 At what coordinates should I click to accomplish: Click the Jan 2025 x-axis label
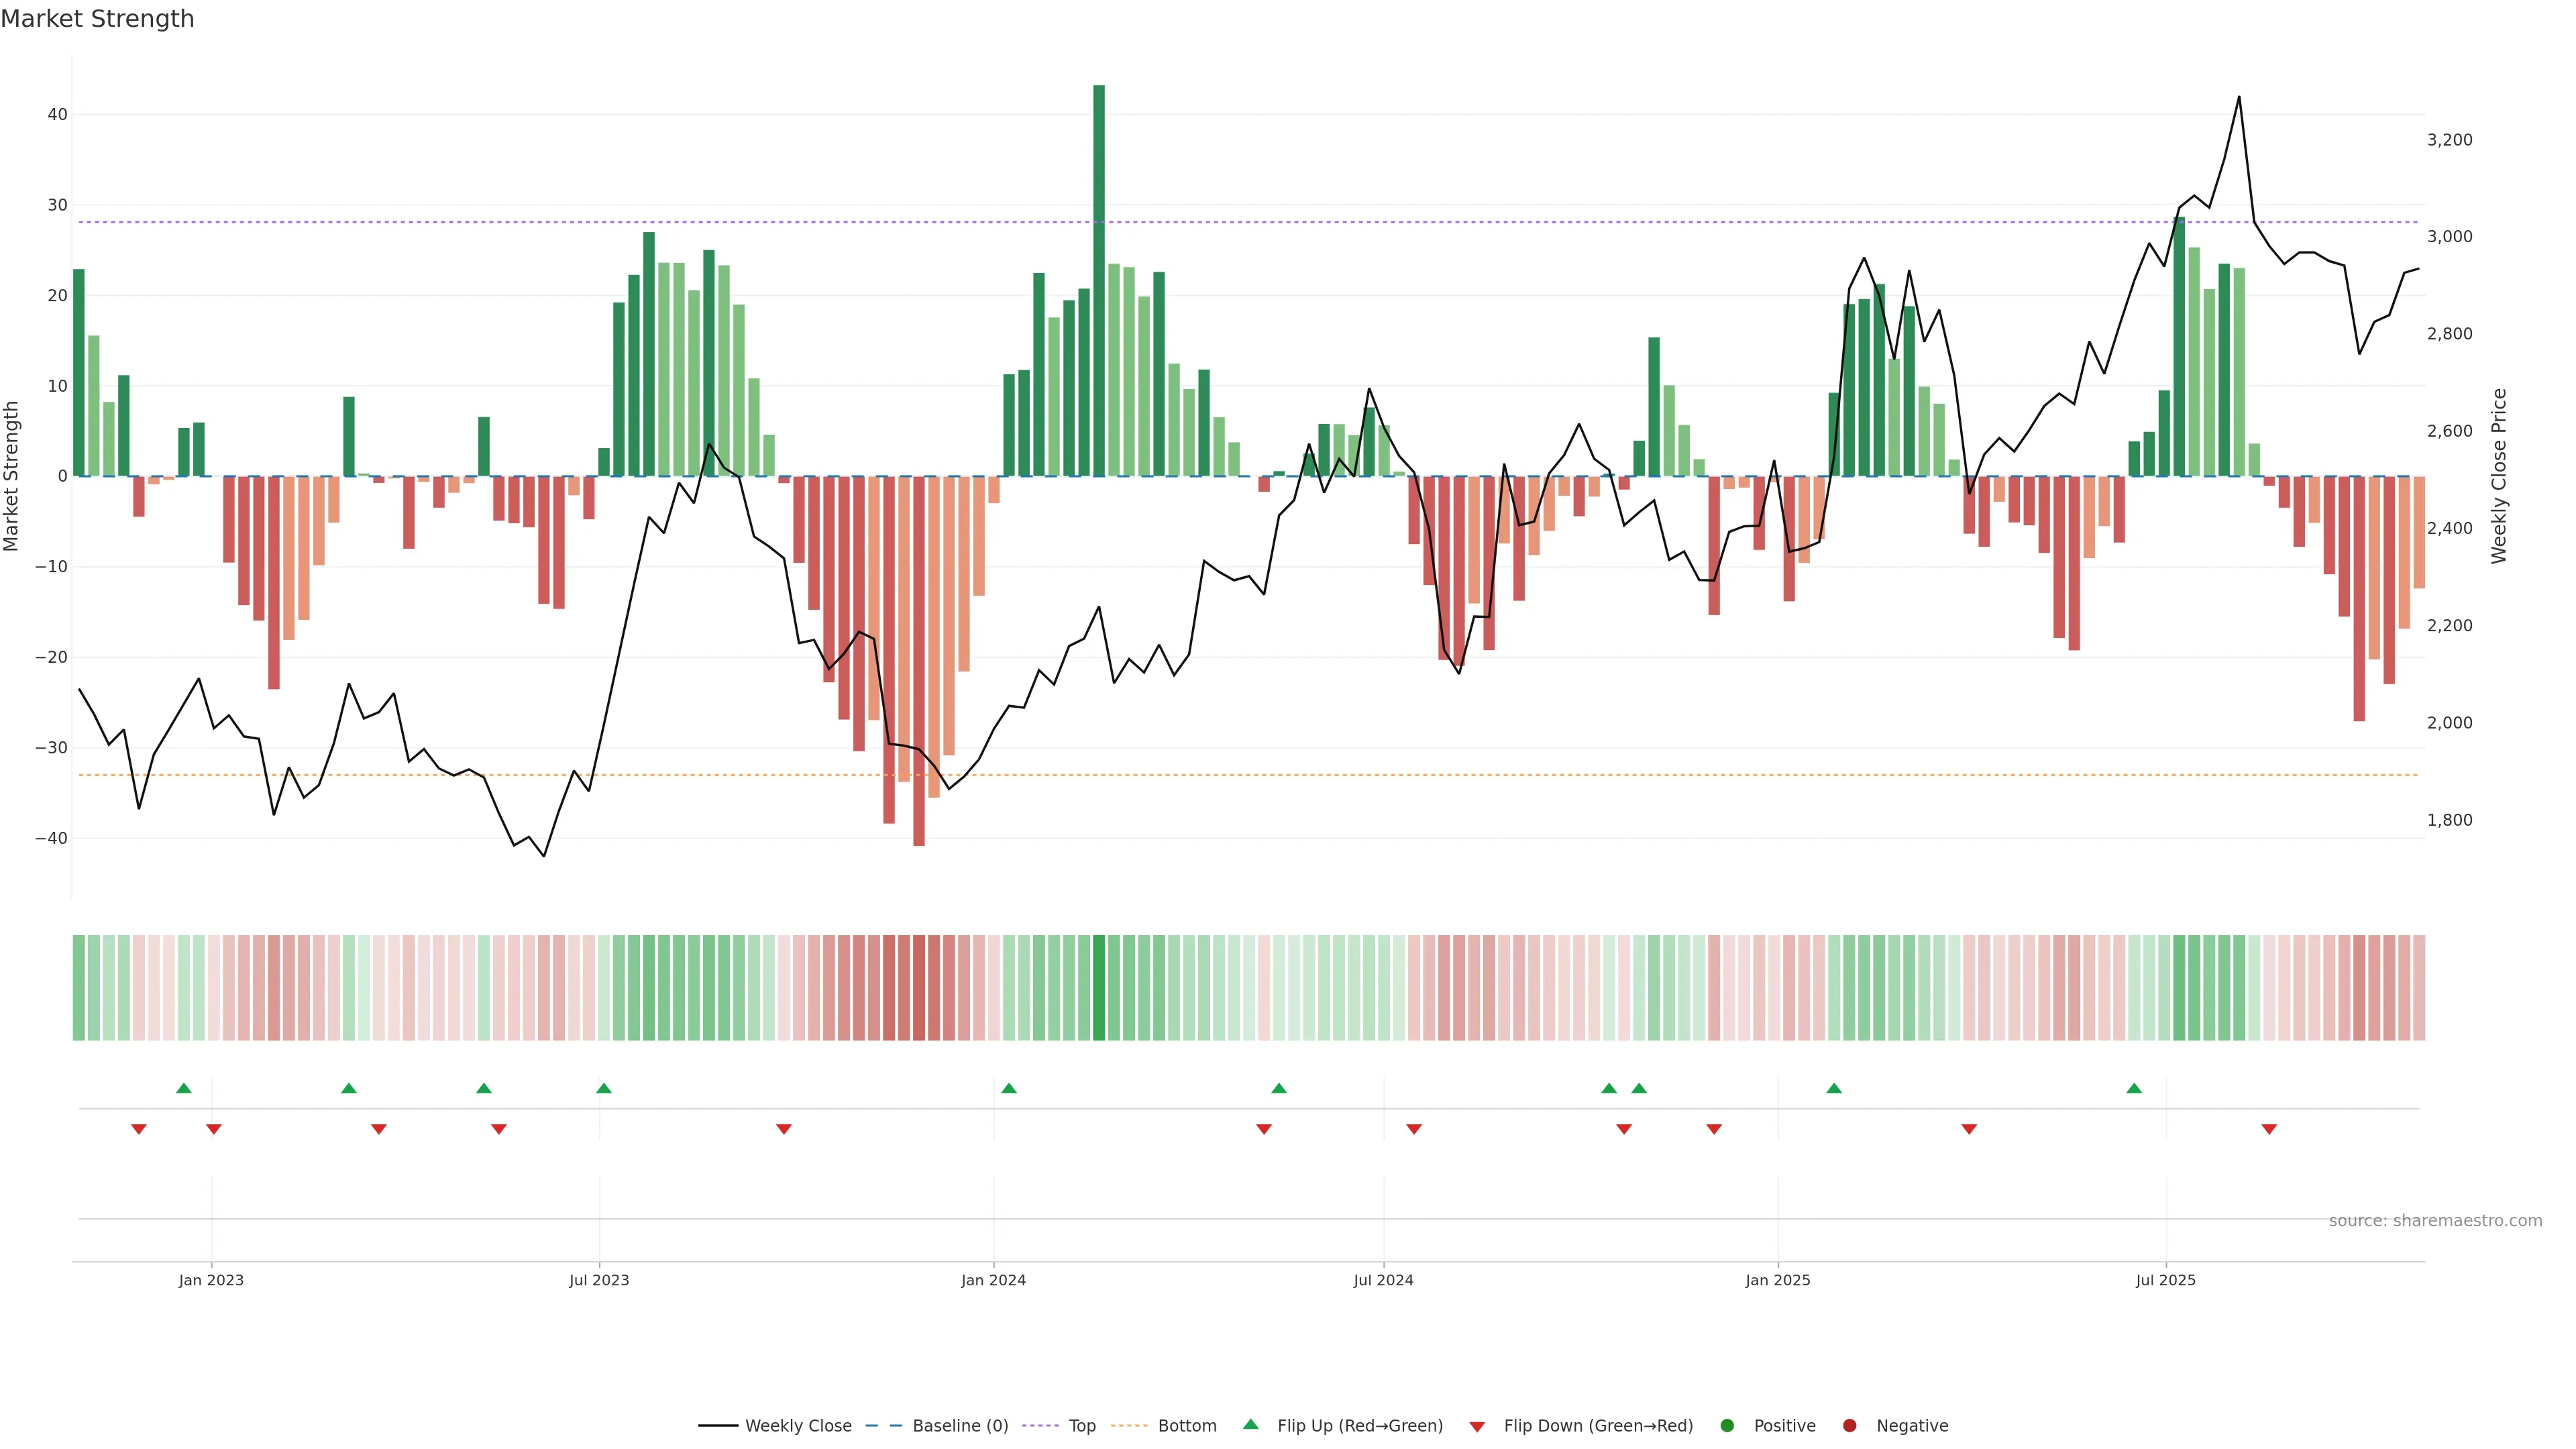tap(1778, 1280)
